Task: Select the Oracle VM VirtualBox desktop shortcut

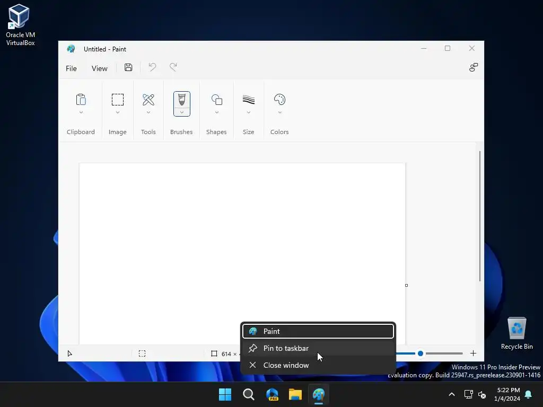Action: click(20, 25)
